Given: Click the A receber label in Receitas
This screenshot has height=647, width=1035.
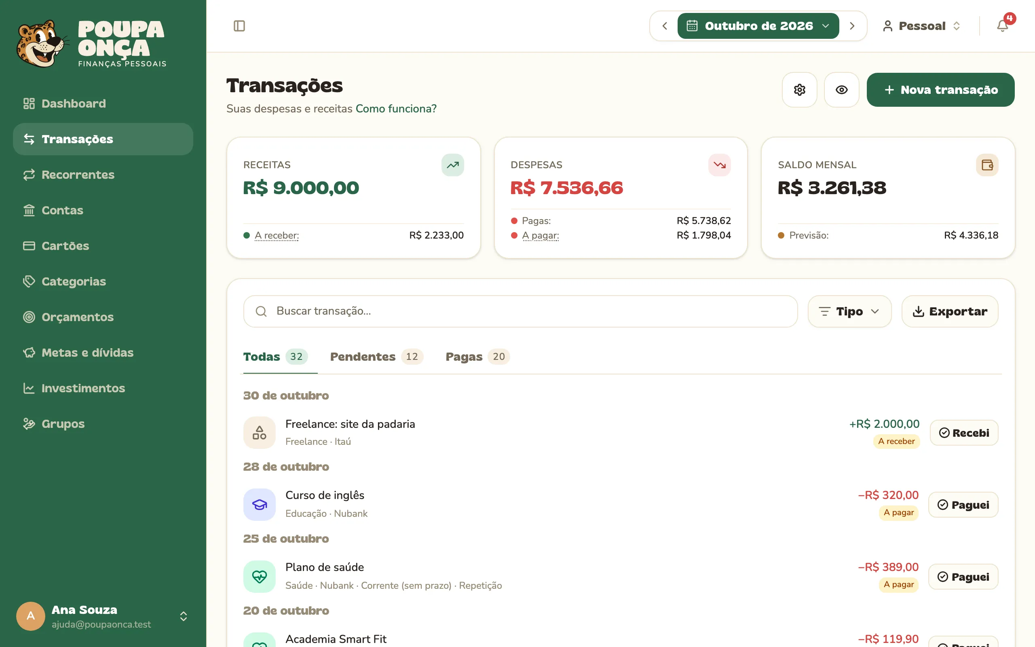Looking at the screenshot, I should point(277,235).
